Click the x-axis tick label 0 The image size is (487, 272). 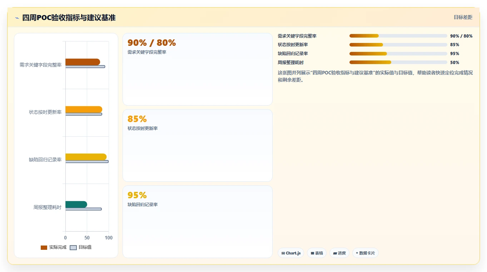(65, 238)
